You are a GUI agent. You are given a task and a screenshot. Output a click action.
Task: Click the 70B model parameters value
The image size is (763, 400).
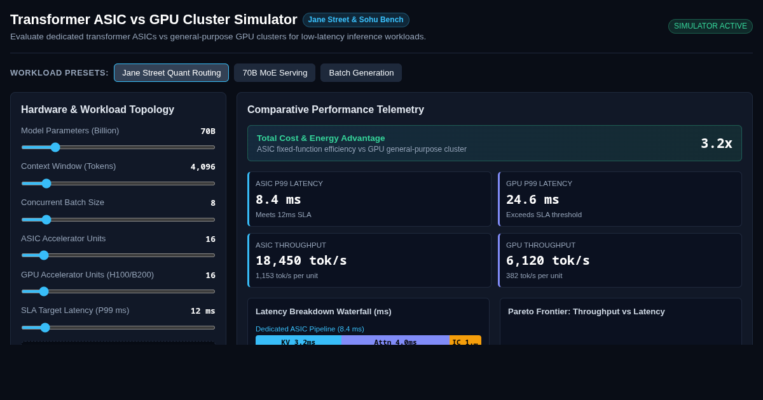click(208, 131)
